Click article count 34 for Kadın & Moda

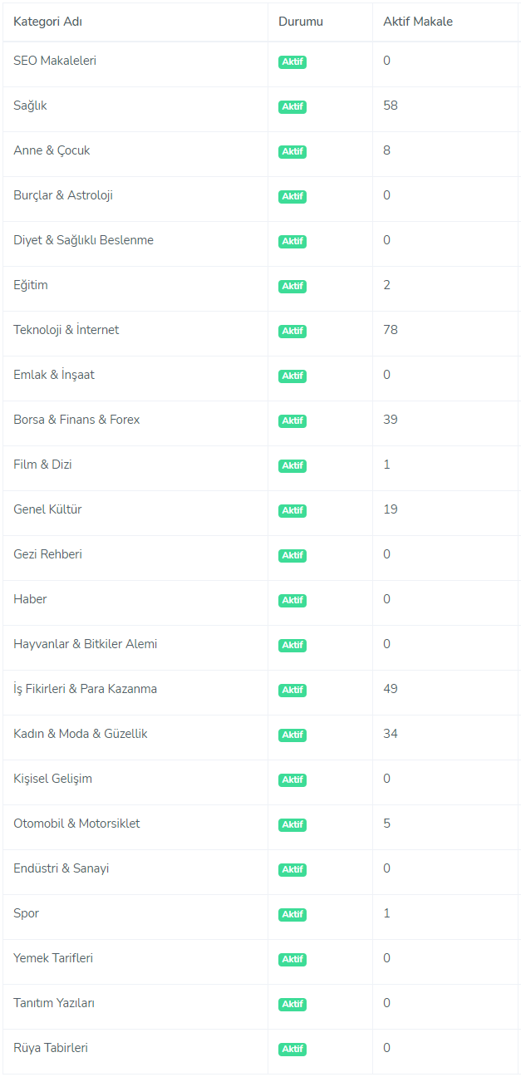click(391, 734)
